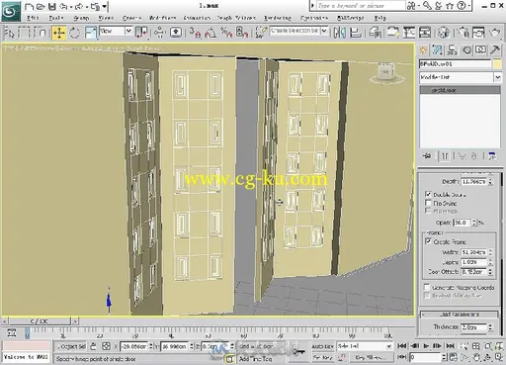Click the Key Filters button
Screen dimensions: 506x365
coord(371,357)
